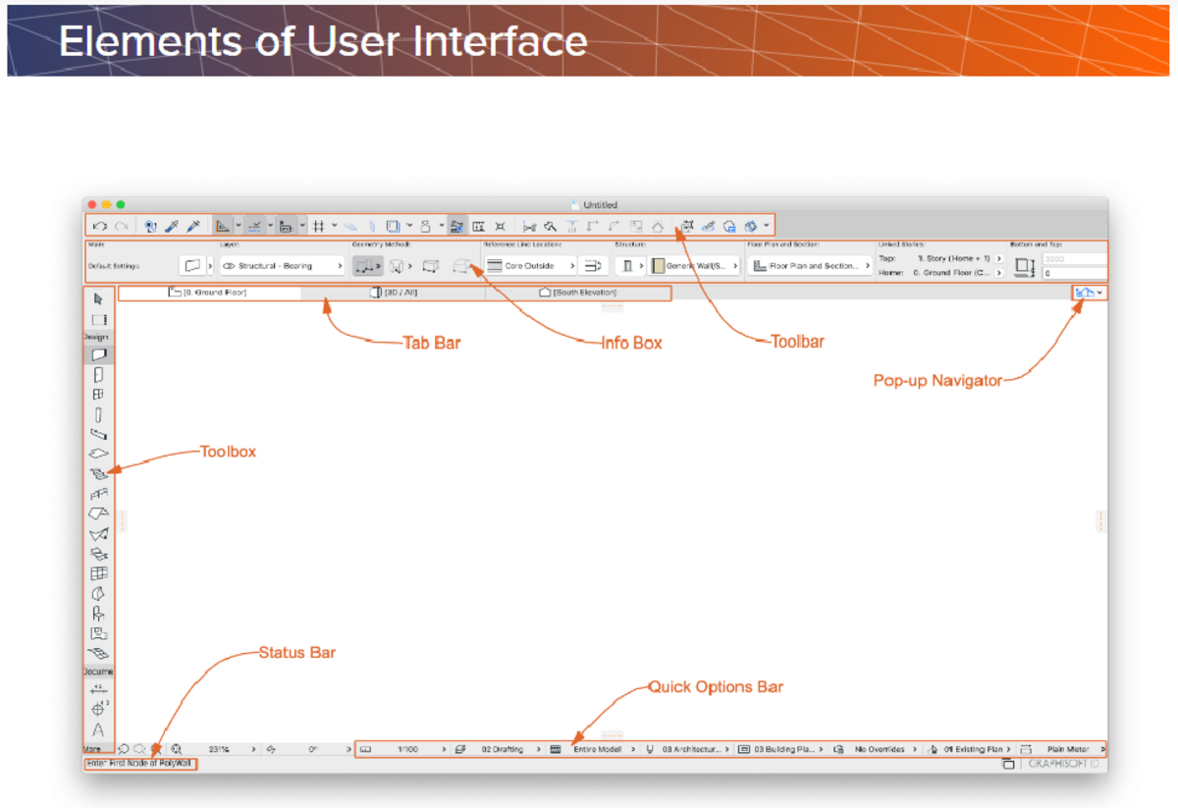
Task: Click the Undo icon in the toolbar
Action: click(x=99, y=226)
